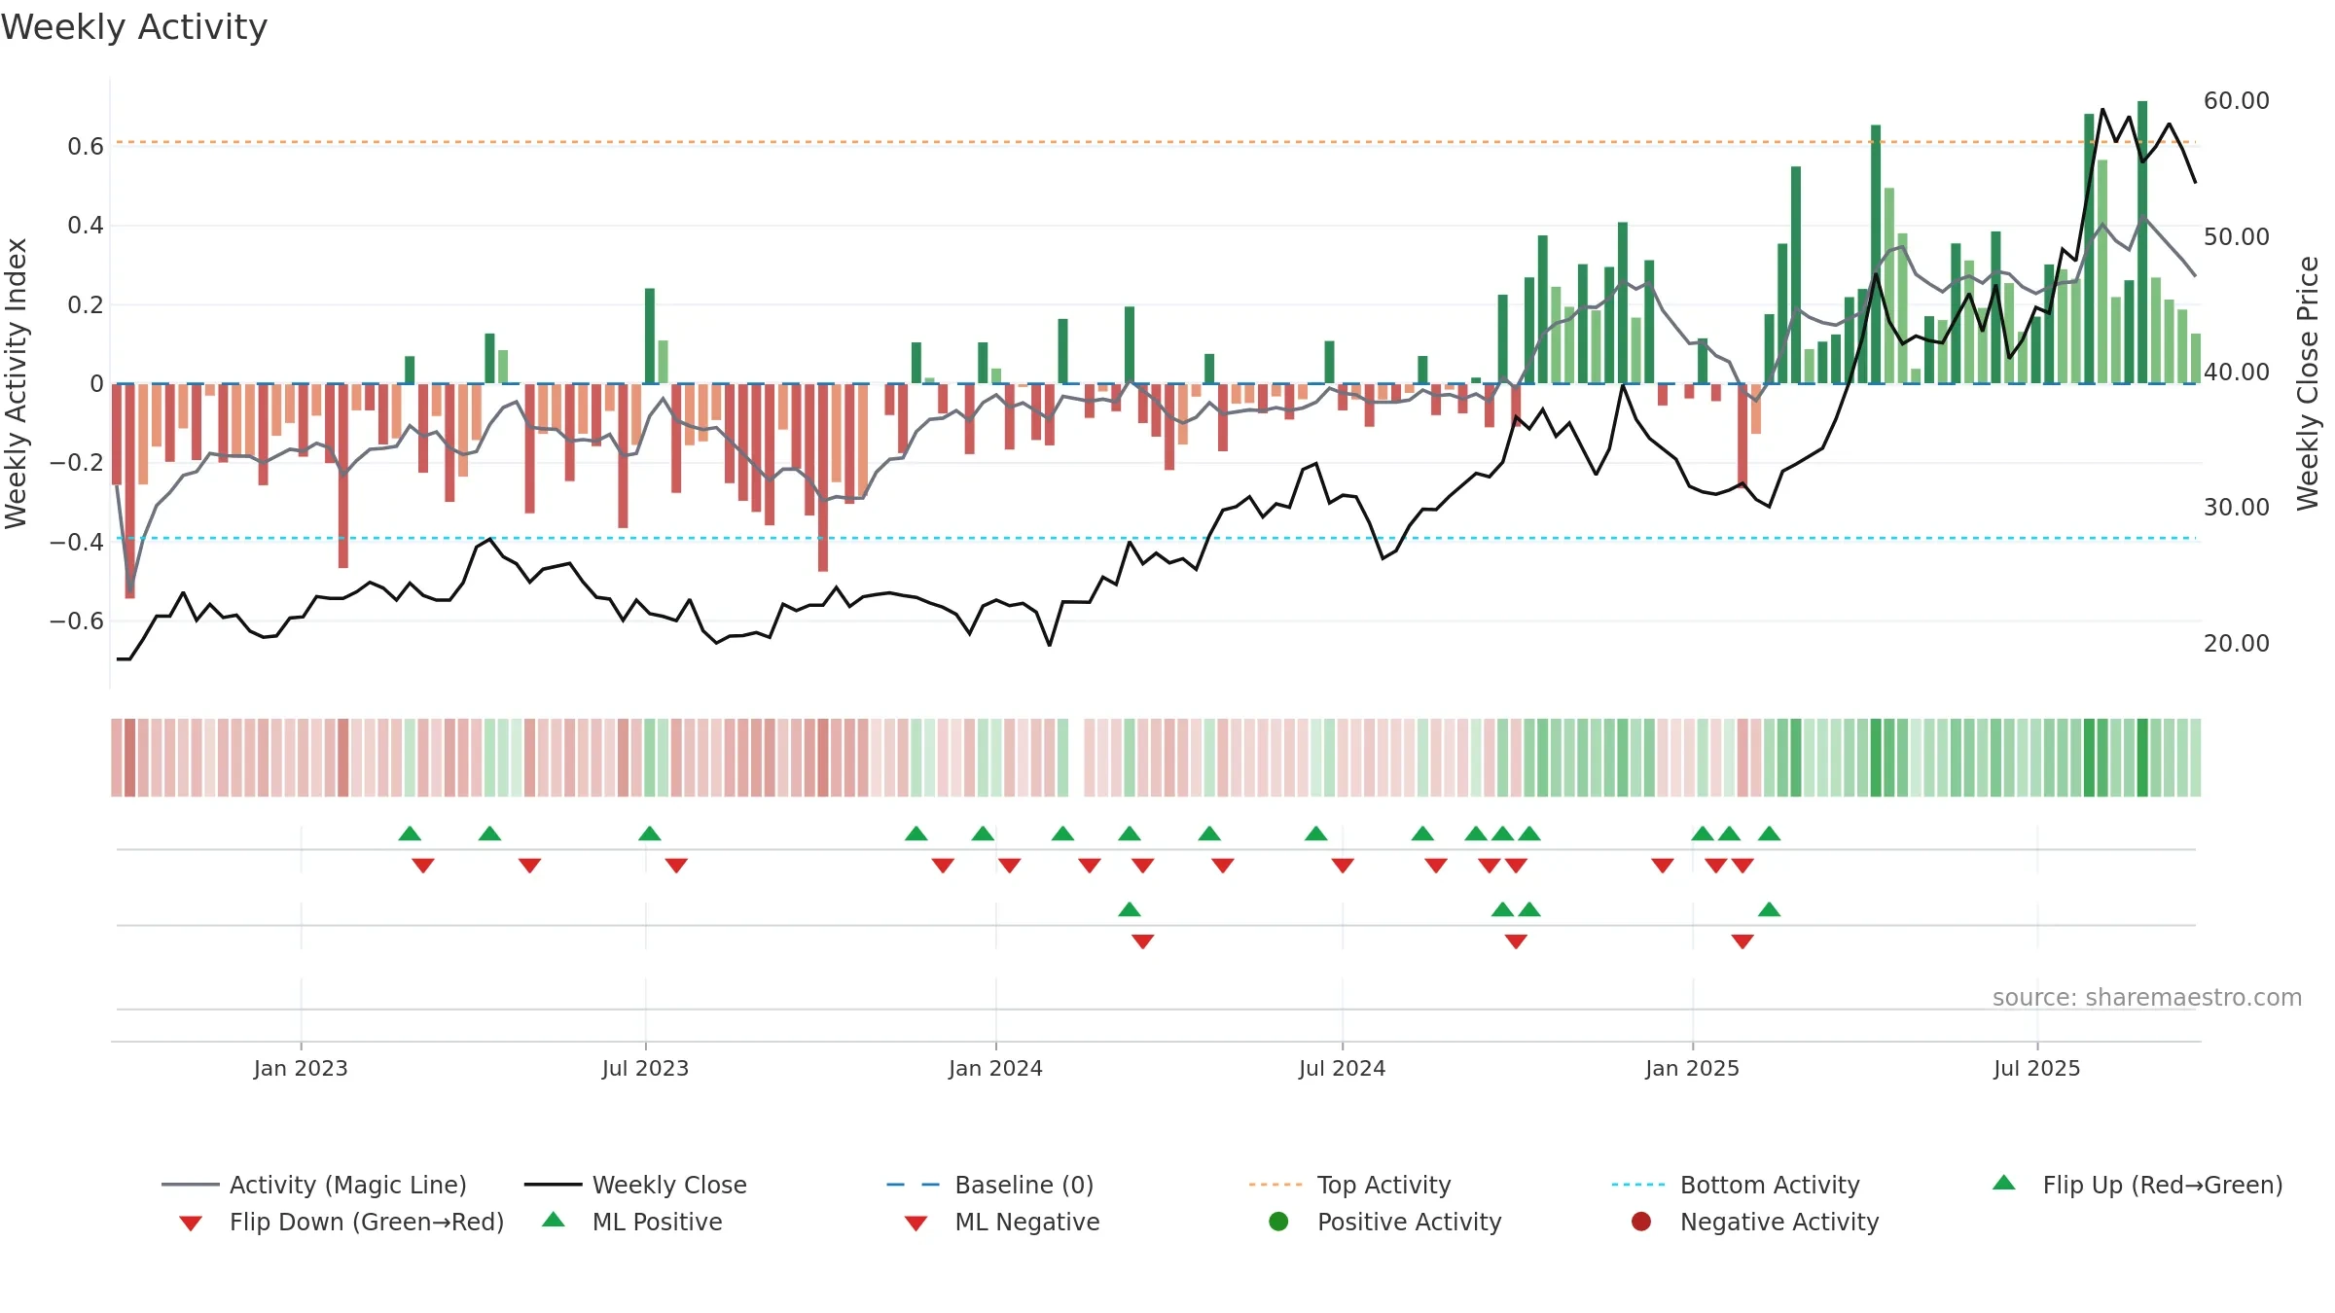Toggle ML Positive legend entry
This screenshot has height=1313, width=2335.
[x=632, y=1222]
